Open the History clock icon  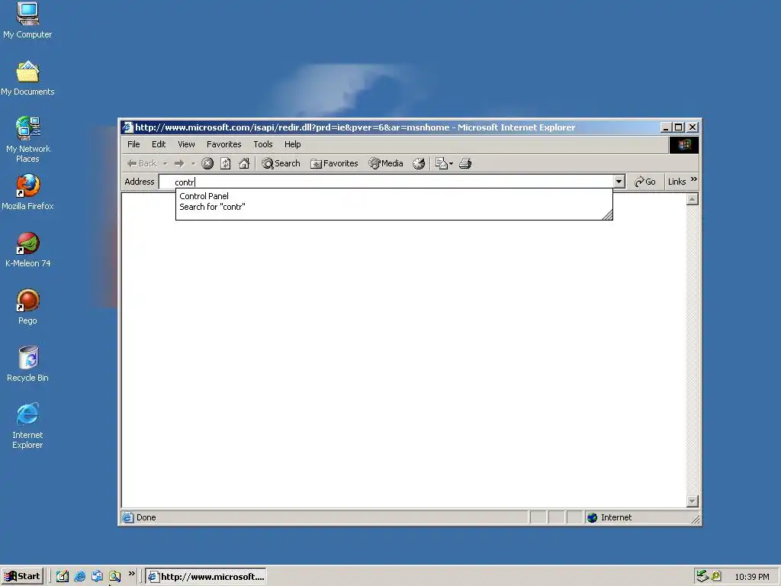[x=419, y=163]
